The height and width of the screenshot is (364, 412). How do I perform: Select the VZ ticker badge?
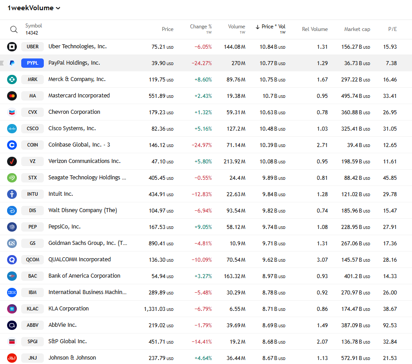coord(33,162)
